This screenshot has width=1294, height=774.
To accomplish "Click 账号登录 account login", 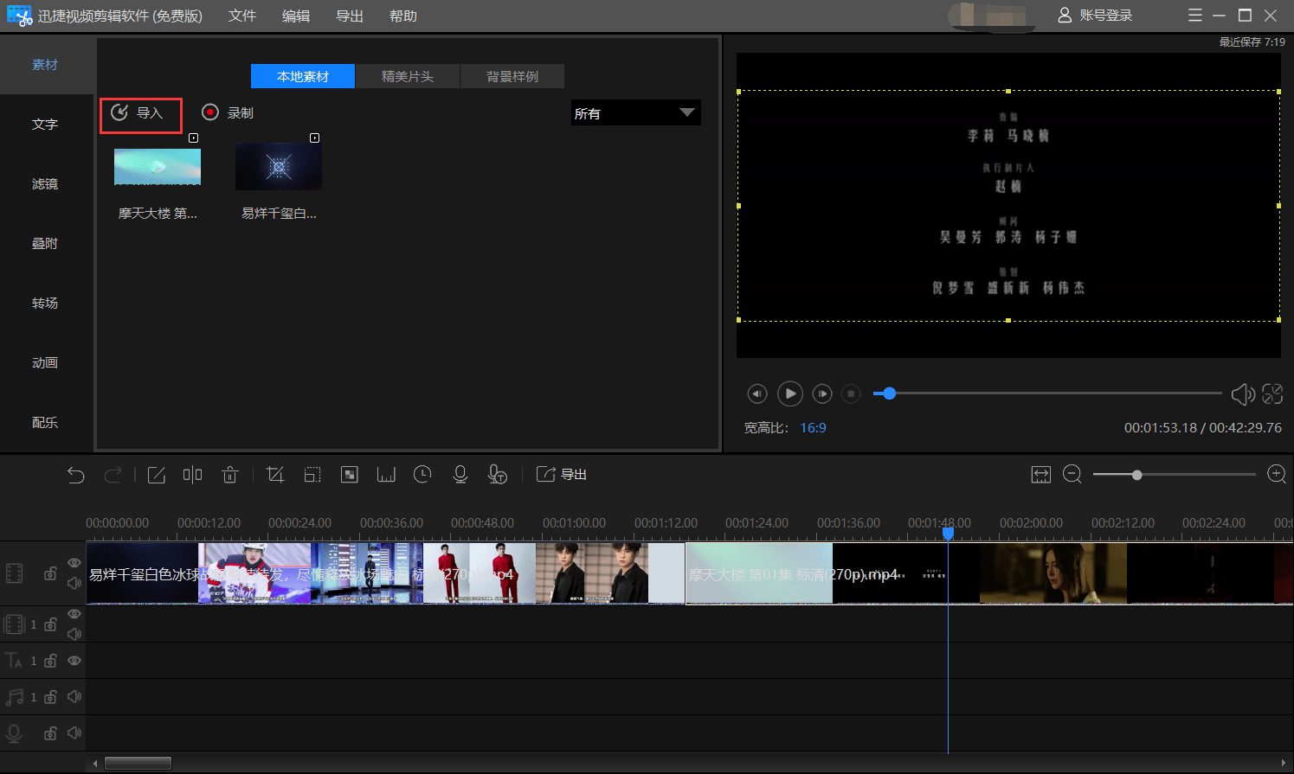I will click(x=1096, y=16).
